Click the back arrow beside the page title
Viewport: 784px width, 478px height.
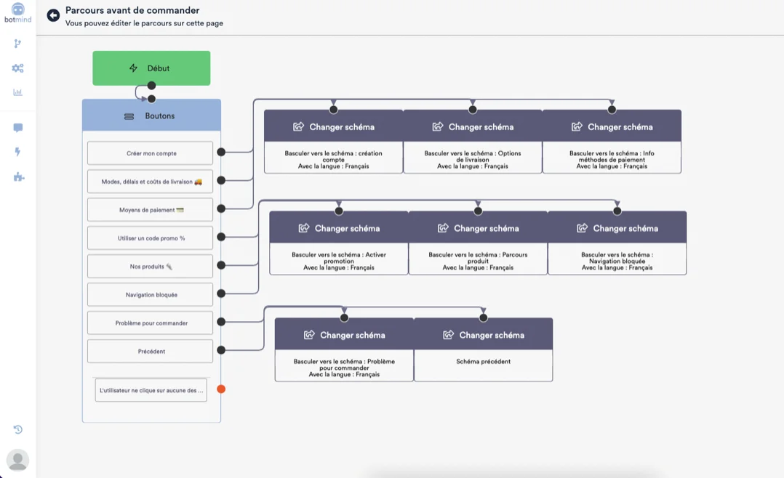[x=53, y=15]
